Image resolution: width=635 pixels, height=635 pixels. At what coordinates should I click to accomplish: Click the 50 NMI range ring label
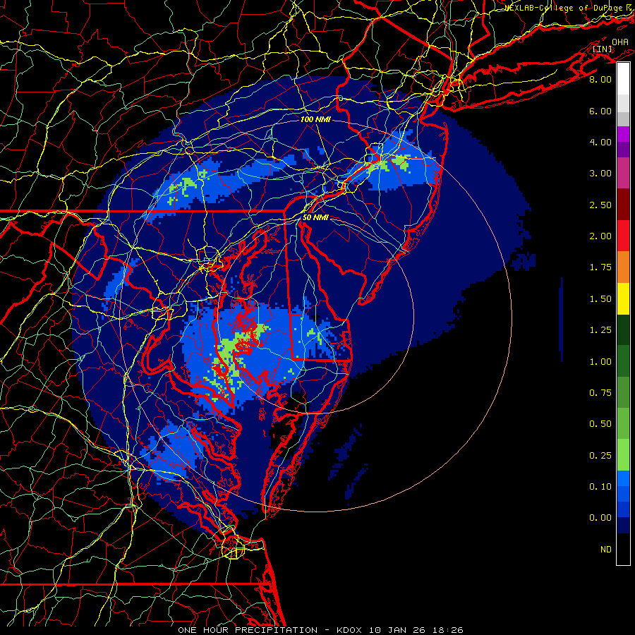pos(315,218)
